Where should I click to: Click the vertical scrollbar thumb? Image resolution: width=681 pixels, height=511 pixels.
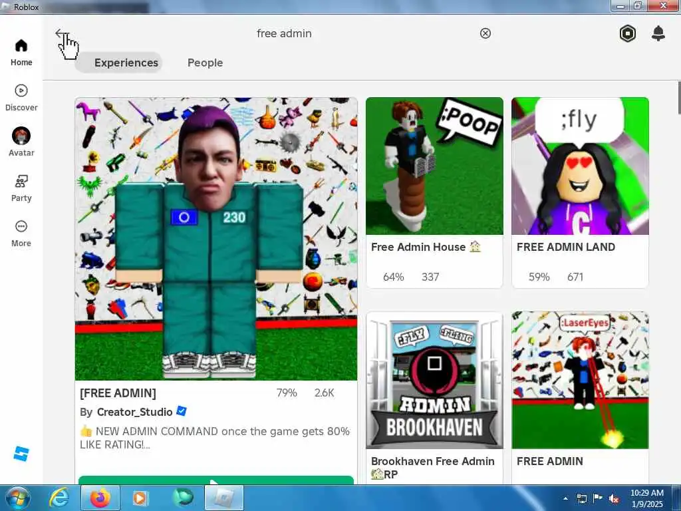coord(678,98)
